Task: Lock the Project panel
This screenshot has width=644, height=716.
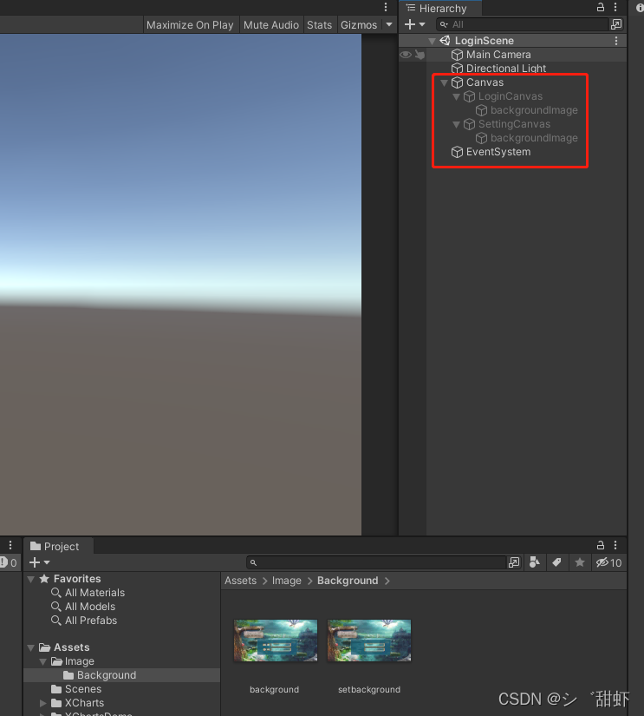Action: coord(601,545)
